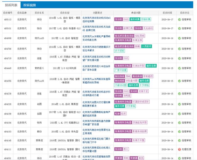Viewport: 197px width, 160px height.
Task: Click the 厂家不回复 tag
Action: [121, 70]
